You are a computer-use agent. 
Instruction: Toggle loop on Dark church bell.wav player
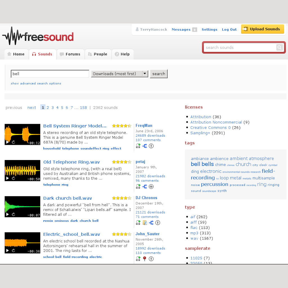point(13,215)
